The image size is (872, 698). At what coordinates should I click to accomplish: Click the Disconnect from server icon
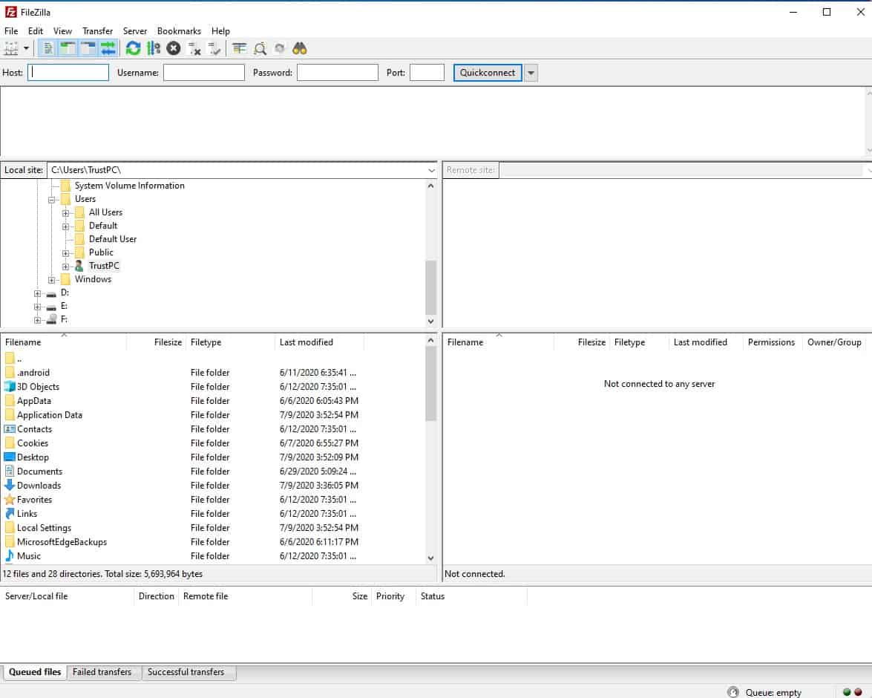click(194, 49)
